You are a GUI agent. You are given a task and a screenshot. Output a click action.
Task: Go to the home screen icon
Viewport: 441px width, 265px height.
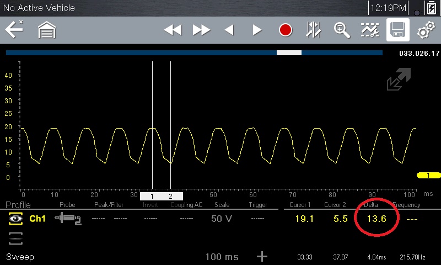(x=47, y=30)
